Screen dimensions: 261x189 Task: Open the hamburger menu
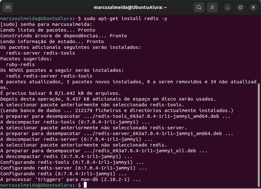point(212,7)
